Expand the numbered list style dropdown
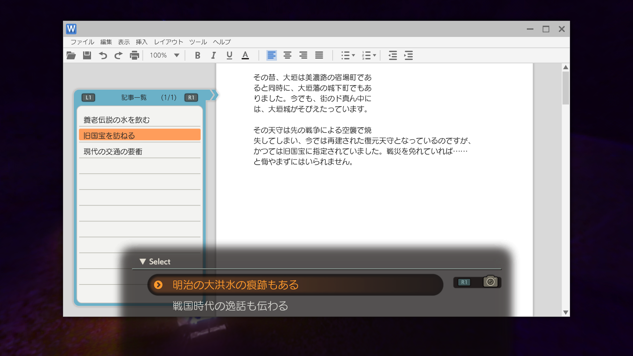The height and width of the screenshot is (356, 633). tap(375, 55)
